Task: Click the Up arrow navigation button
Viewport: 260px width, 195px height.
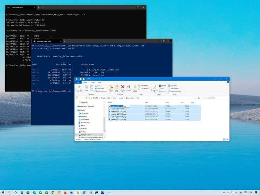Action: [x=86, y=97]
